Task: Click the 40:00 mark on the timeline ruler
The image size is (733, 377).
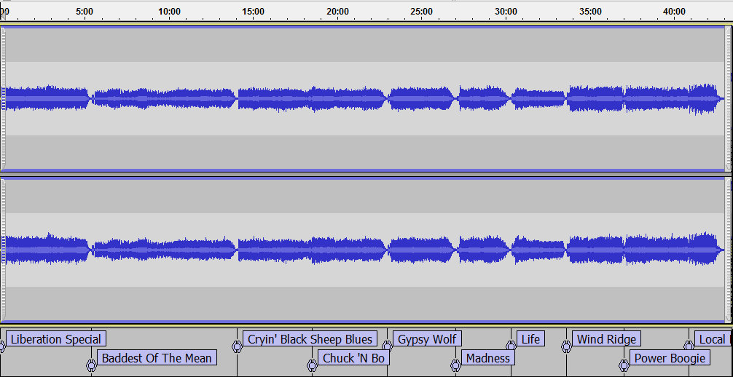Action: 674,11
